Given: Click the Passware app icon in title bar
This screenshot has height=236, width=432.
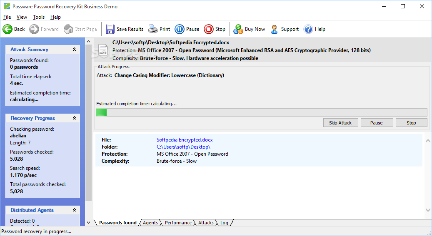Looking at the screenshot, I should coord(7,6).
